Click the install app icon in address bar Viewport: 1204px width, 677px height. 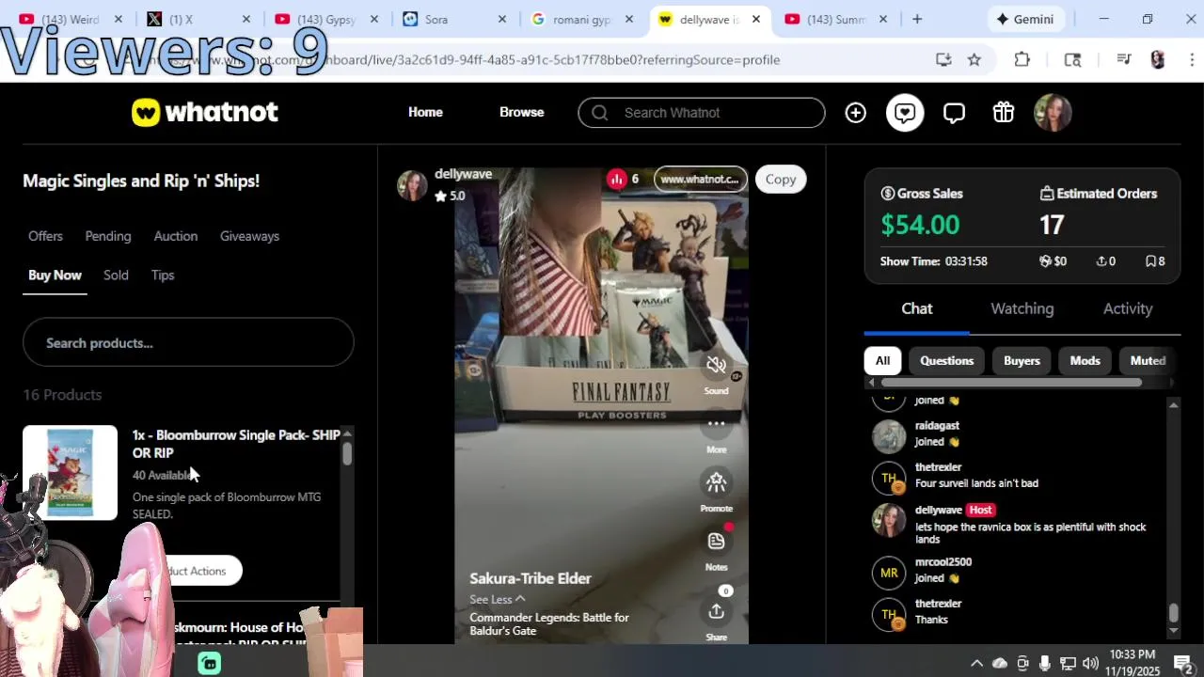pyautogui.click(x=943, y=60)
